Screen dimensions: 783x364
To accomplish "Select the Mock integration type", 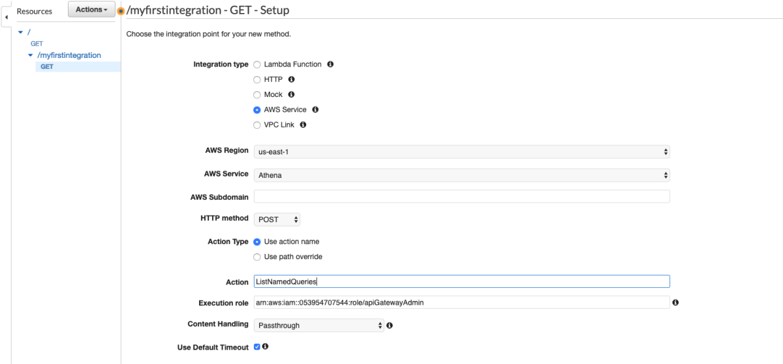I will click(x=257, y=94).
